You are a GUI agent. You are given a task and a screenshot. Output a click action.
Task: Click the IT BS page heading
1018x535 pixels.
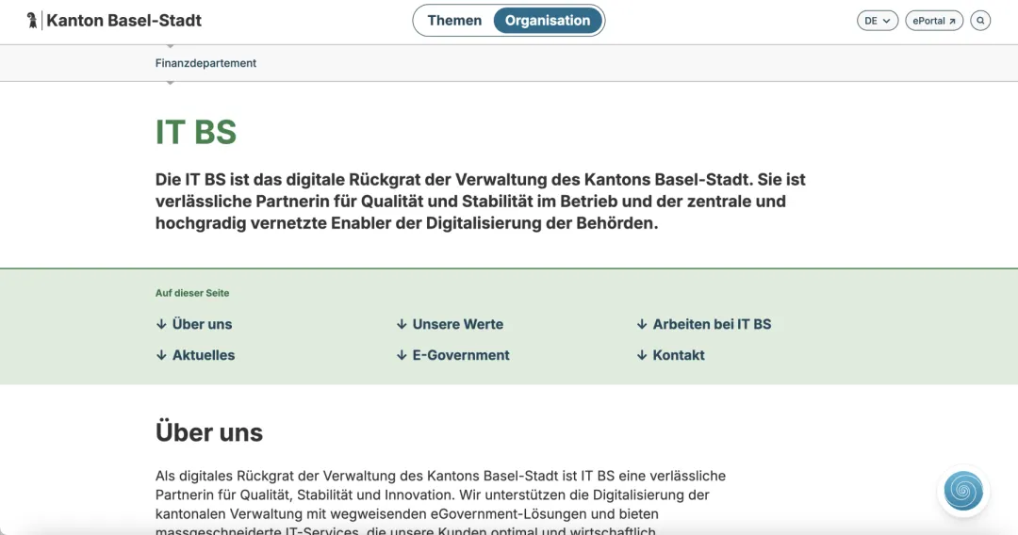196,132
